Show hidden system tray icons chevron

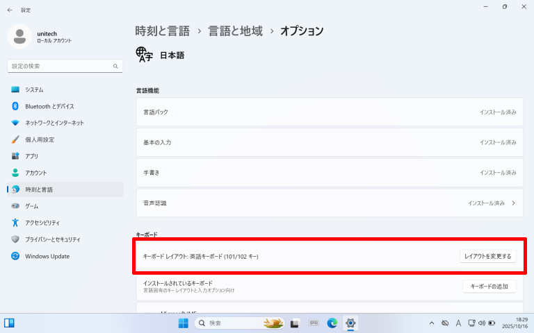[x=431, y=323]
